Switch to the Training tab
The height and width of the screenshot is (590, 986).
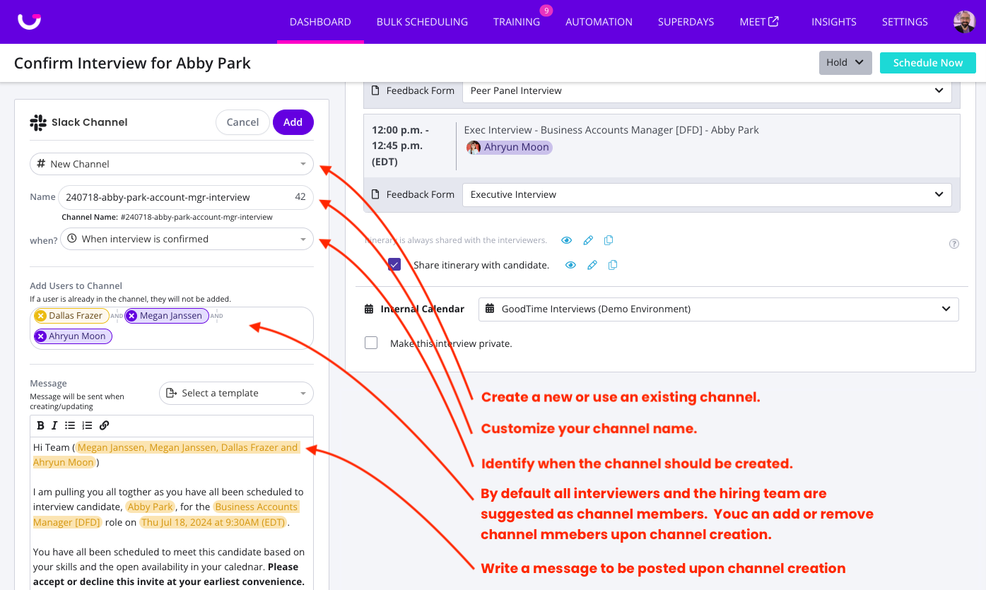[x=517, y=22]
